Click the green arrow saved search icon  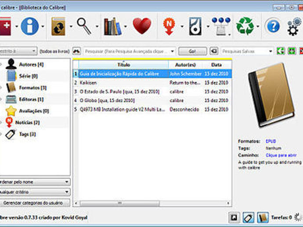coord(281,51)
